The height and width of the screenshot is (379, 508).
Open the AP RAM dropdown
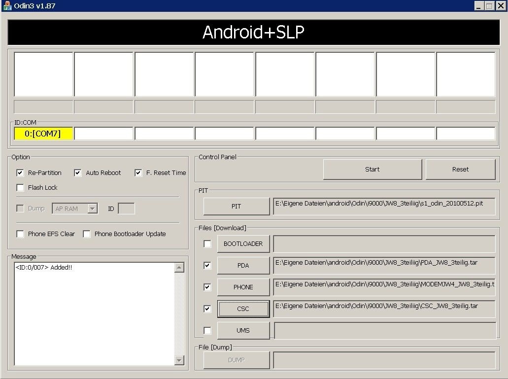click(x=92, y=208)
